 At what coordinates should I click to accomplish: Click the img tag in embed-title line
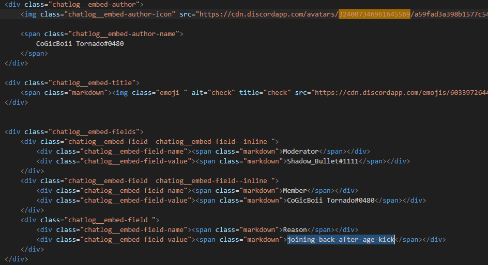coord(121,93)
